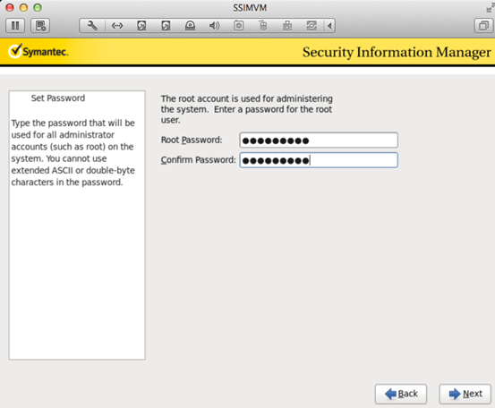Click the Symantec logo
Screen dimensions: 495x408
click(38, 51)
